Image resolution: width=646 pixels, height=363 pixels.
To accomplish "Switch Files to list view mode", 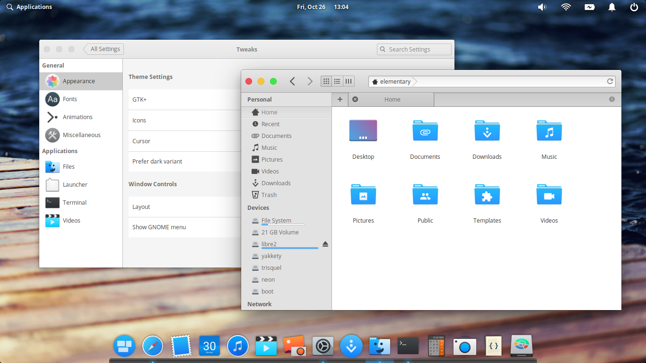I will coord(337,81).
